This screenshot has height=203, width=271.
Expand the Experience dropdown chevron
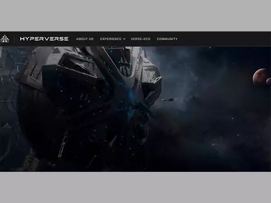[124, 39]
